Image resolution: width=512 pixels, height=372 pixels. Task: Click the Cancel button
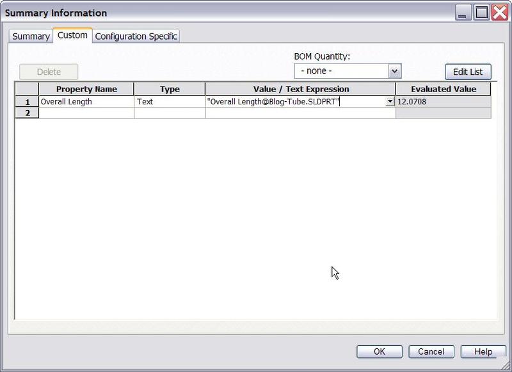[x=431, y=352]
